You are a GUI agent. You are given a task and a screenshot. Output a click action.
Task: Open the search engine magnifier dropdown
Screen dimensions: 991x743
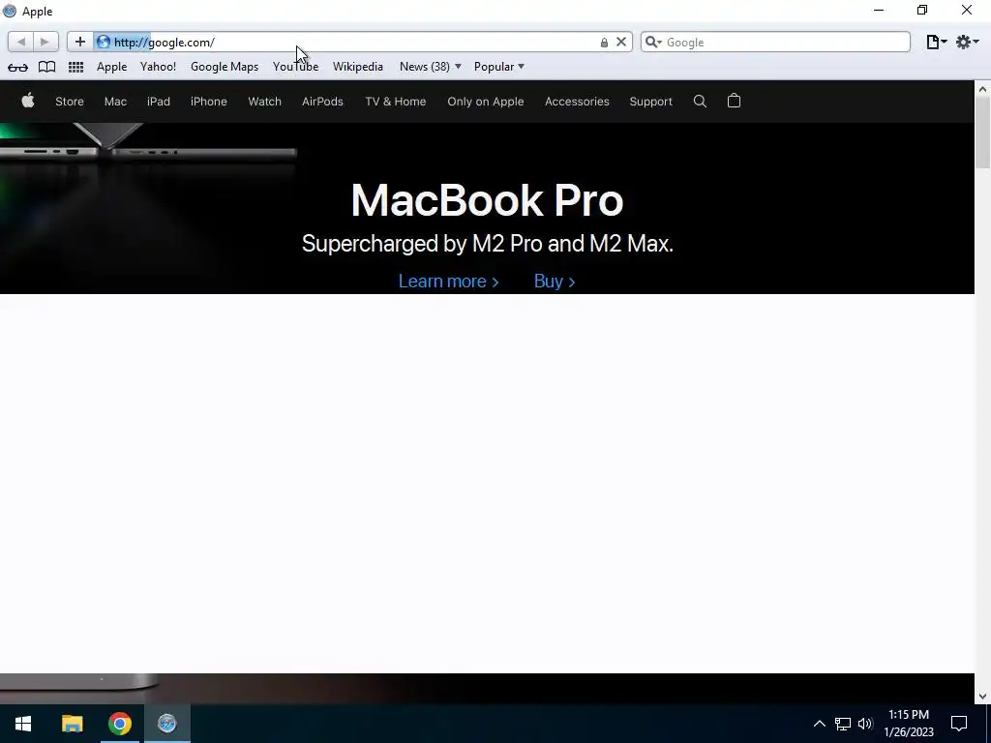(x=653, y=42)
